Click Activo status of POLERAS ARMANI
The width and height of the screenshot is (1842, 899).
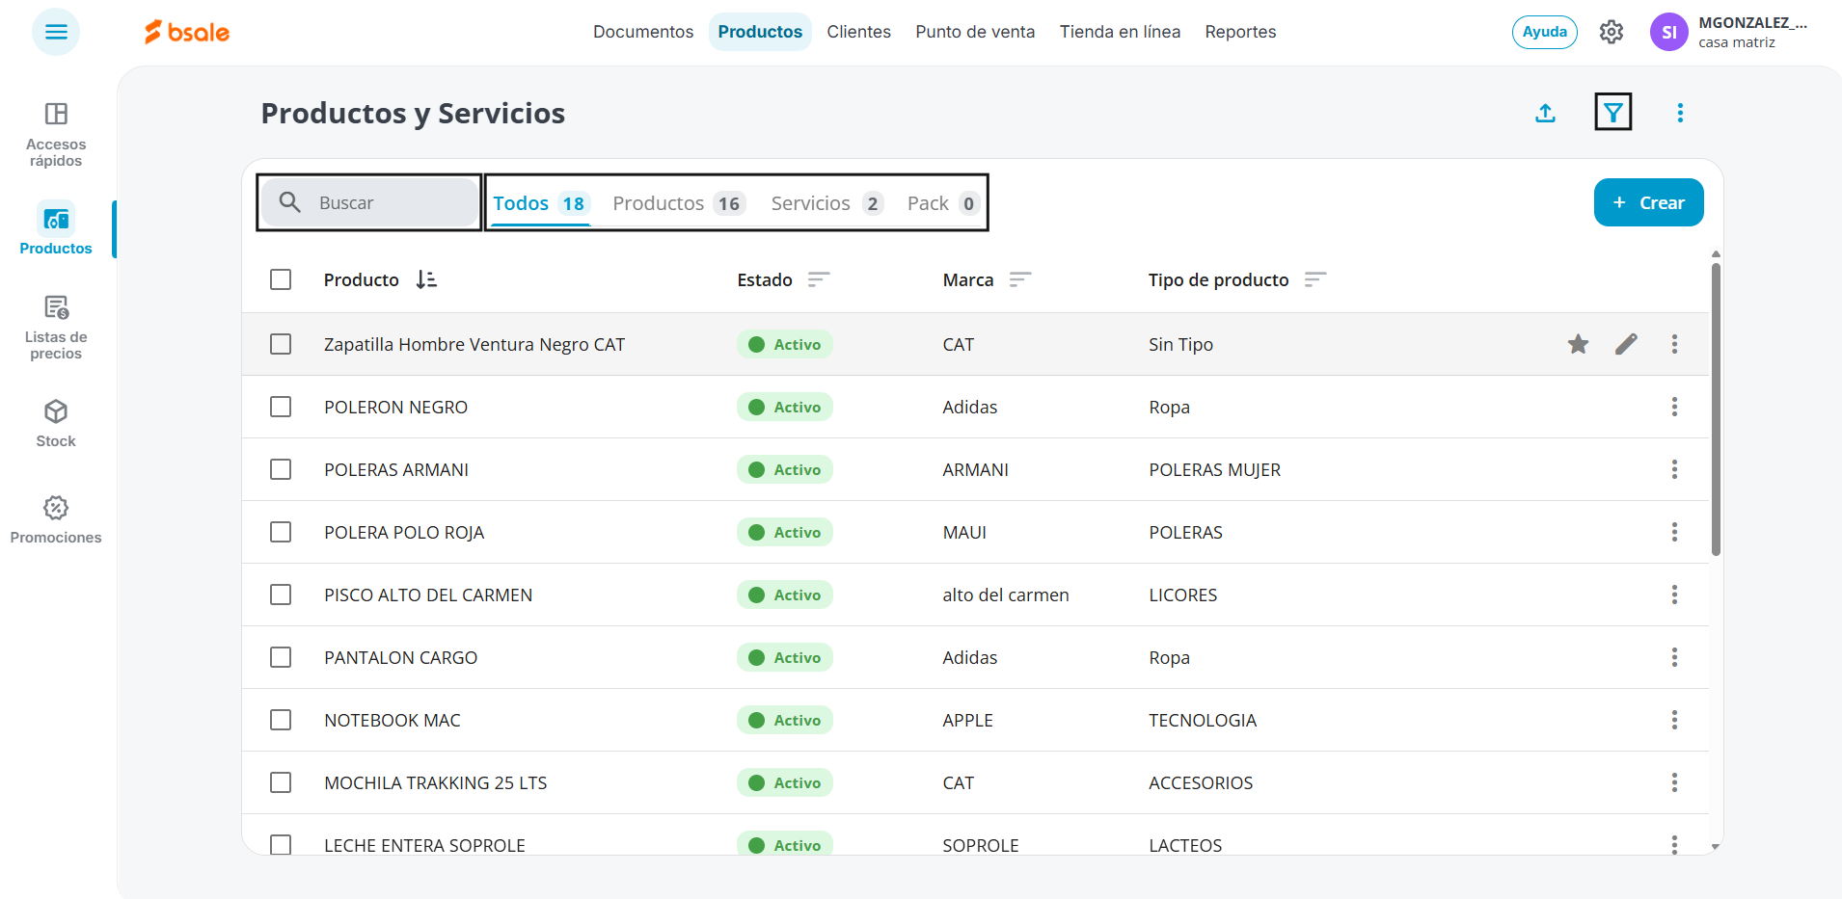(785, 469)
